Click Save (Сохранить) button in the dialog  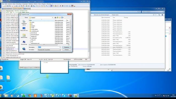(67, 47)
